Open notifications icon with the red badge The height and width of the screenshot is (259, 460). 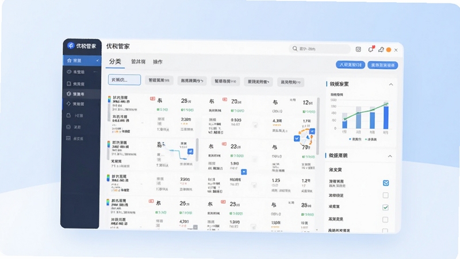pyautogui.click(x=371, y=49)
